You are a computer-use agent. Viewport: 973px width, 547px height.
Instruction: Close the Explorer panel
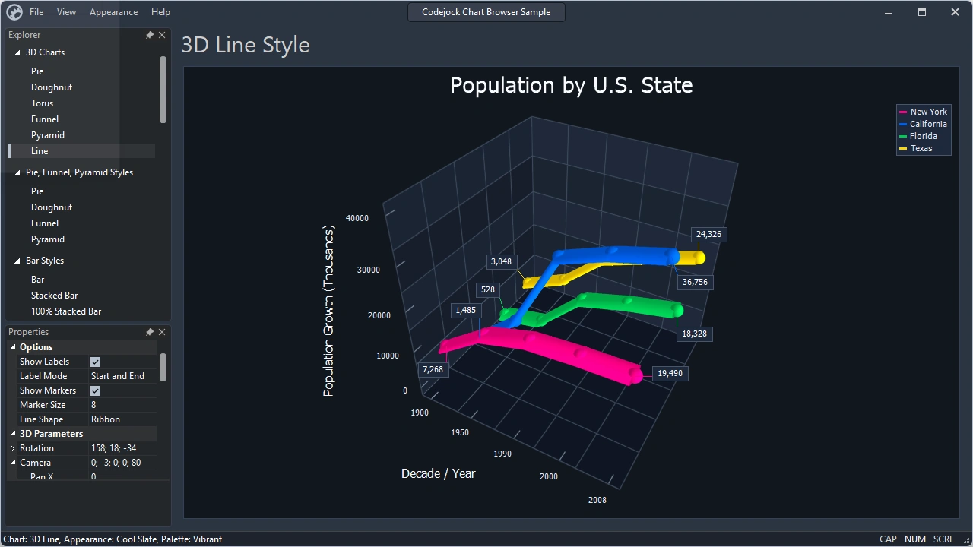pos(162,35)
